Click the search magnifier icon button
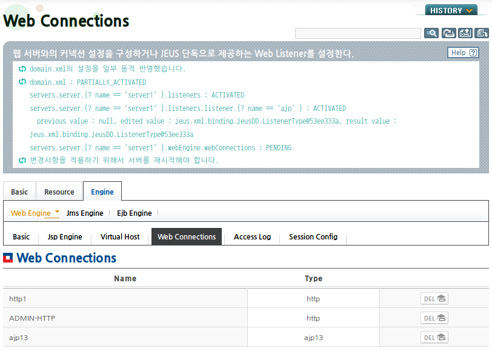 pyautogui.click(x=431, y=33)
